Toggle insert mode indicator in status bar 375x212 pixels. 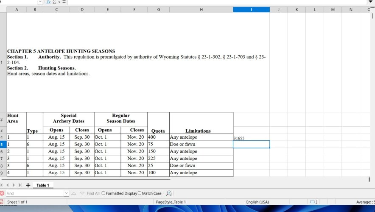(313, 202)
